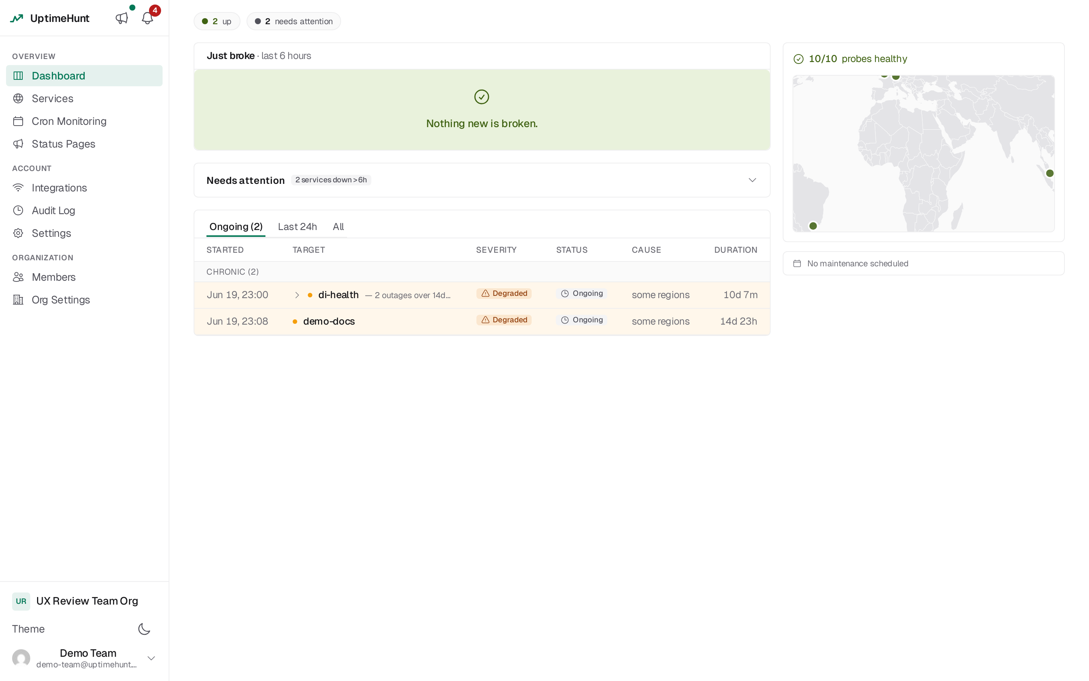
Task: Click the Audit Log clock icon
Action: tap(18, 210)
